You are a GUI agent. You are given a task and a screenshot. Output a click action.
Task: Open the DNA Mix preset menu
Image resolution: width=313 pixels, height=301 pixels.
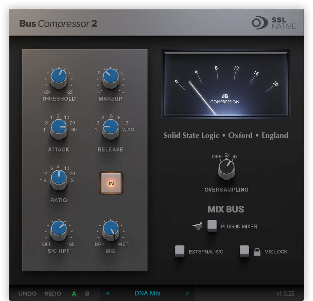tap(147, 293)
